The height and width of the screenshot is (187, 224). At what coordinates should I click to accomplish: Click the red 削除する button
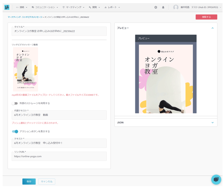pos(206,17)
